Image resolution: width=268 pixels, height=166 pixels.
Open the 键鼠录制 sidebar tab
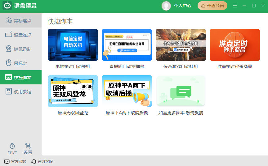point(21,49)
